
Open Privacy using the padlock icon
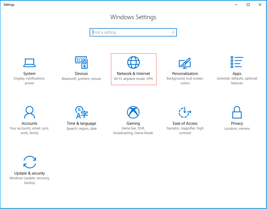point(237,112)
